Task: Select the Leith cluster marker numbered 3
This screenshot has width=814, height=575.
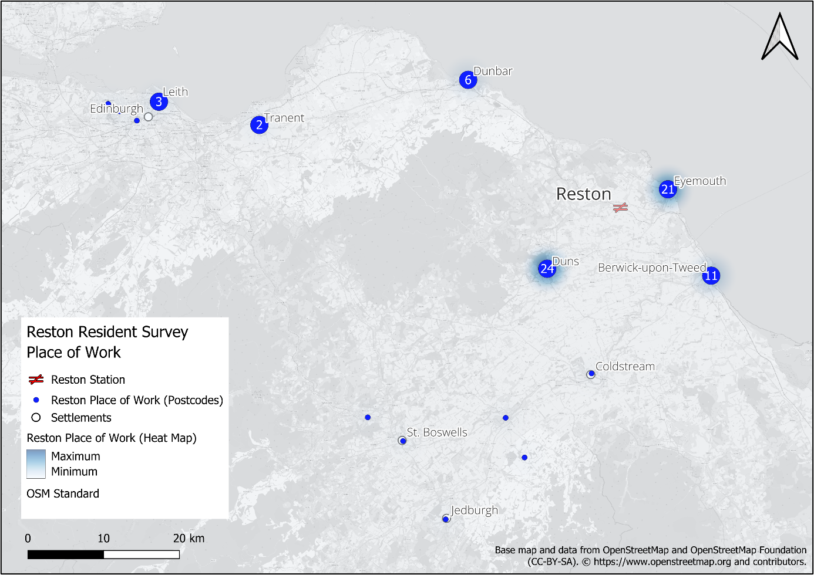Action: [x=159, y=102]
